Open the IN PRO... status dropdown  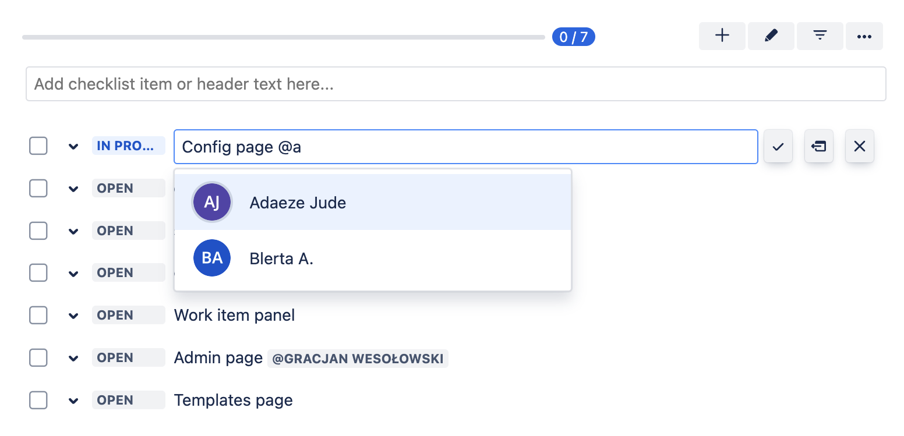coord(128,146)
